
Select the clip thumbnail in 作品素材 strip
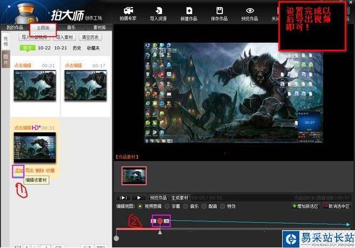134,176
